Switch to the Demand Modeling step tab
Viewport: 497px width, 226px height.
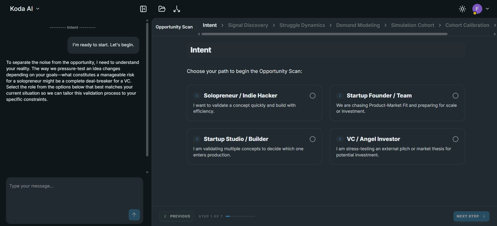point(358,25)
